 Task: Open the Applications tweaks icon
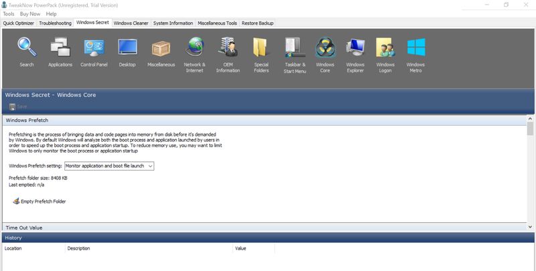click(60, 47)
